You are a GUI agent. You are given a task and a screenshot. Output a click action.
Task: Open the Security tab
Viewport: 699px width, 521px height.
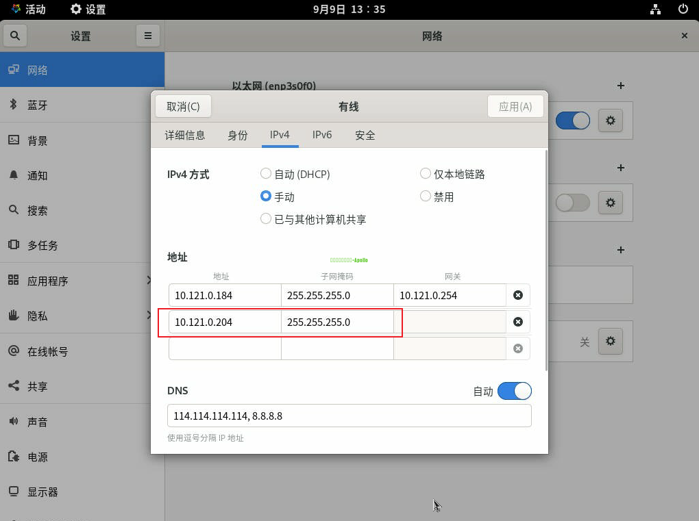pyautogui.click(x=365, y=135)
